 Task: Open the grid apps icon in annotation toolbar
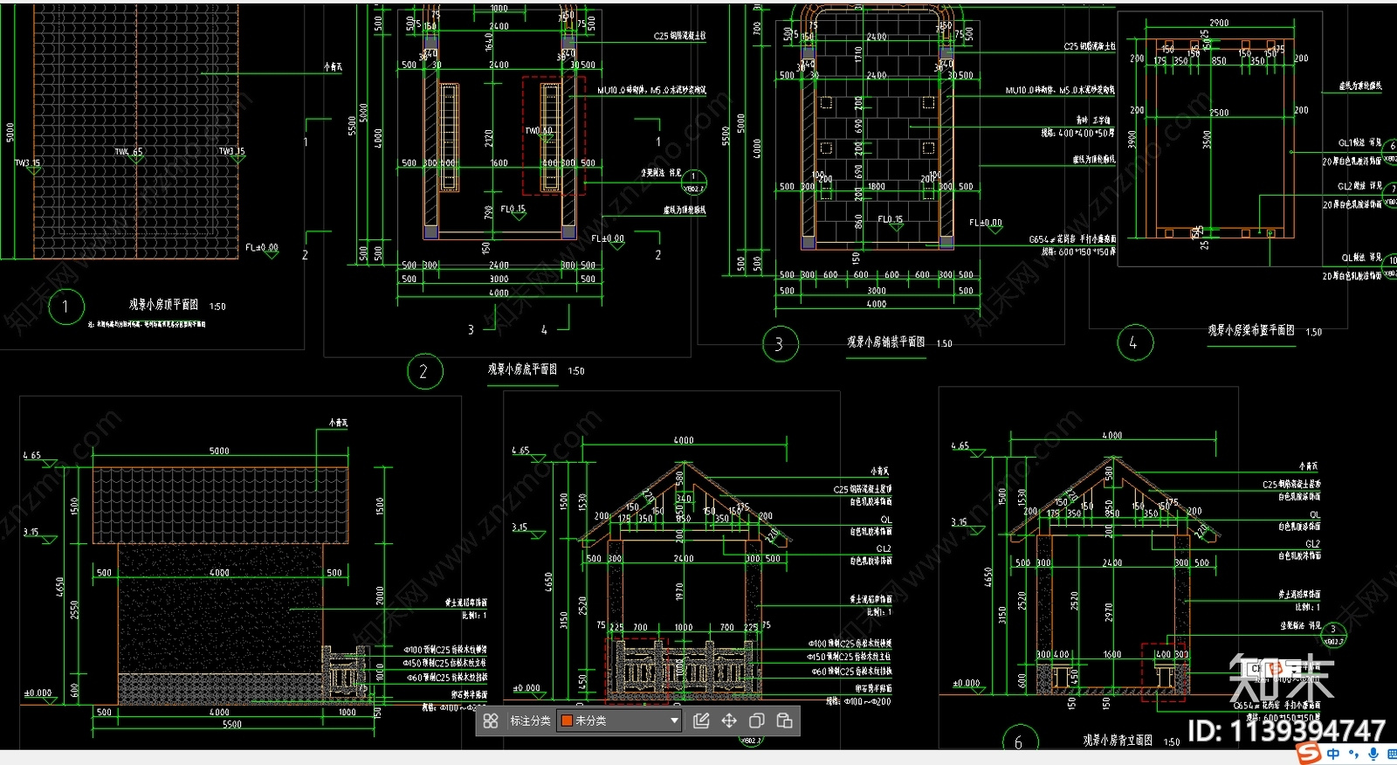(x=491, y=720)
